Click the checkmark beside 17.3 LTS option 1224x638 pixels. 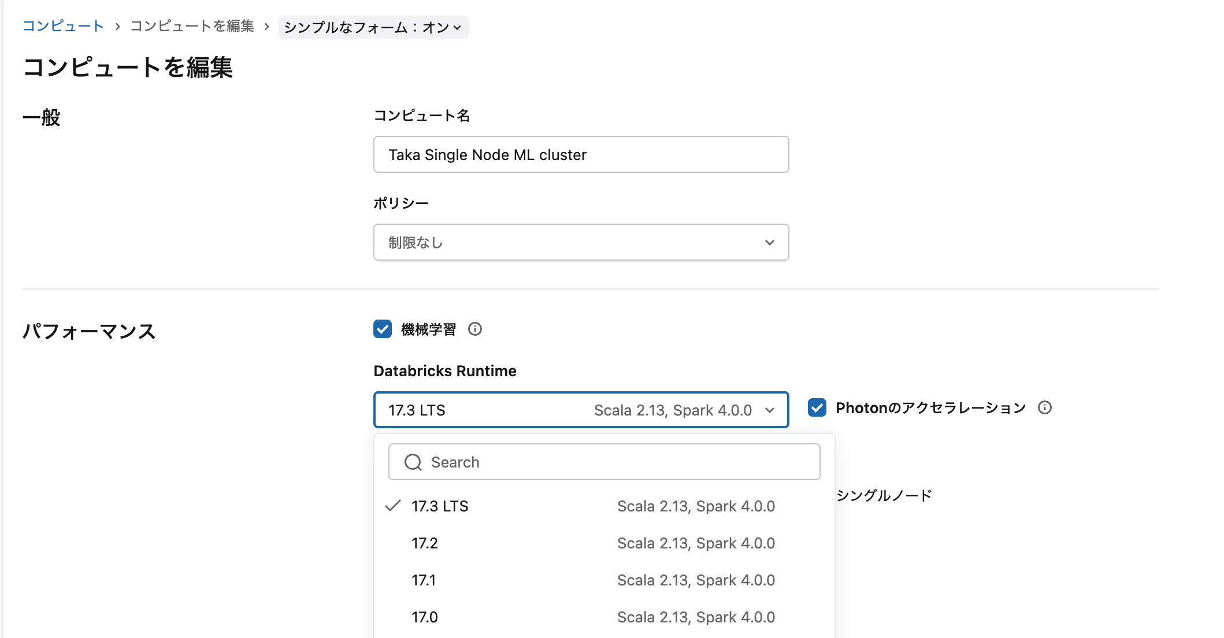393,506
